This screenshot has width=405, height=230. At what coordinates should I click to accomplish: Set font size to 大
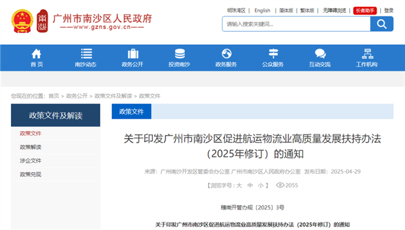pyautogui.click(x=239, y=185)
